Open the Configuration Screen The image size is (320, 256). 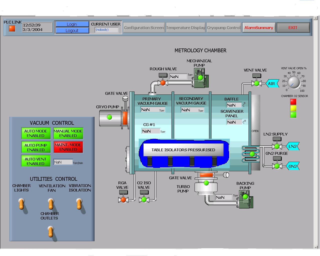144,27
